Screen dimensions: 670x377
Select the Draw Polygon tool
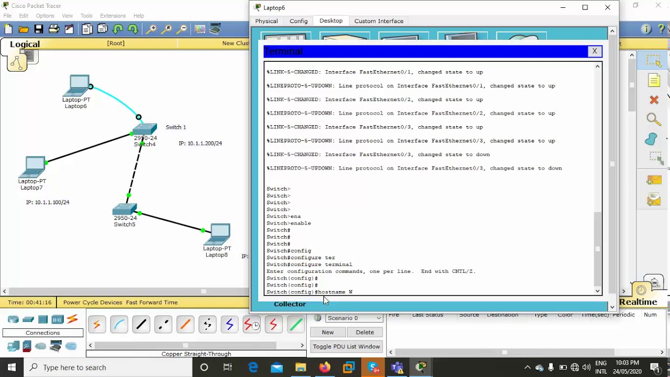[x=652, y=139]
